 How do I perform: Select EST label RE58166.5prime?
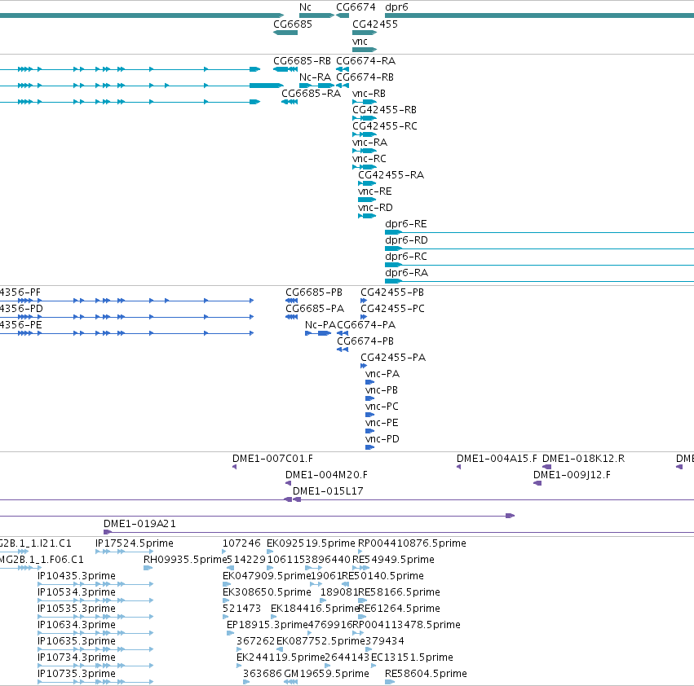point(400,591)
